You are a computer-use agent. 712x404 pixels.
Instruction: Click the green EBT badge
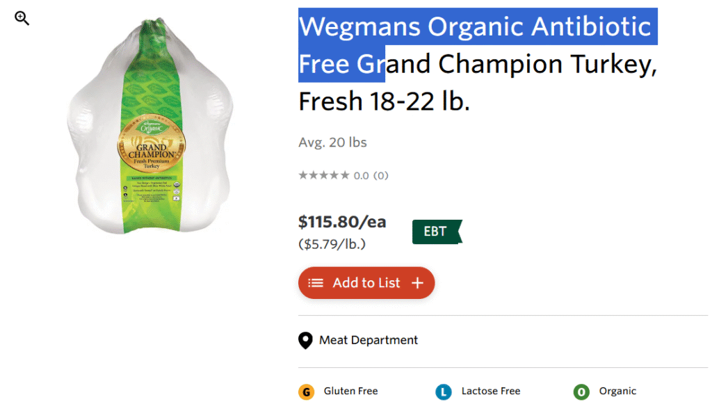click(436, 232)
